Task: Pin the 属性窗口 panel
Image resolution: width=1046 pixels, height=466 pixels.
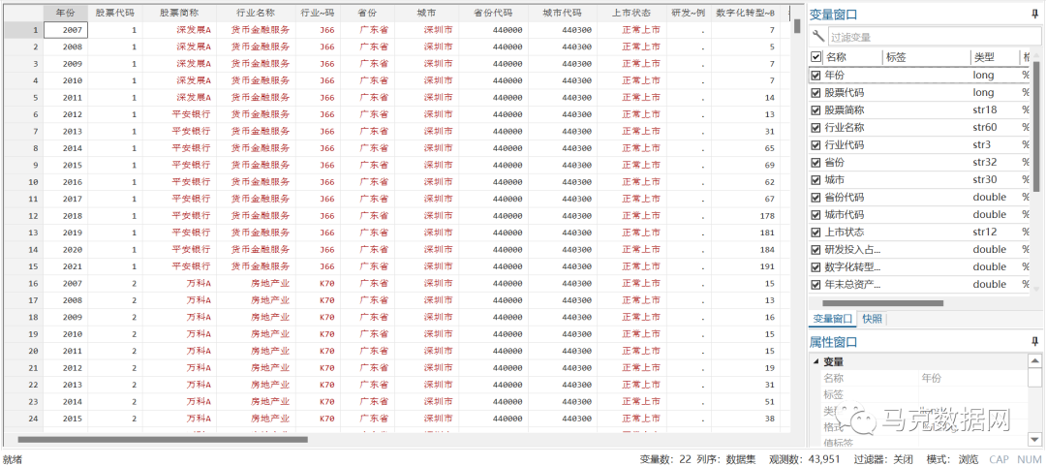Action: coord(1034,342)
